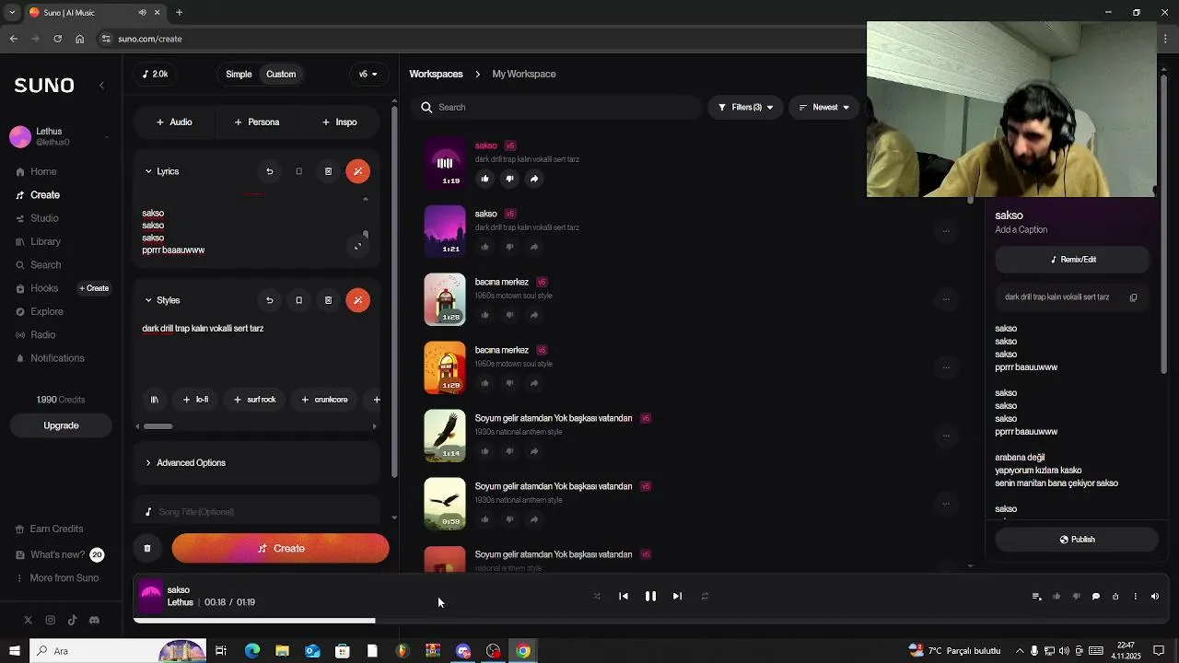
Task: Open the Newest sort dropdown
Action: 823,108
